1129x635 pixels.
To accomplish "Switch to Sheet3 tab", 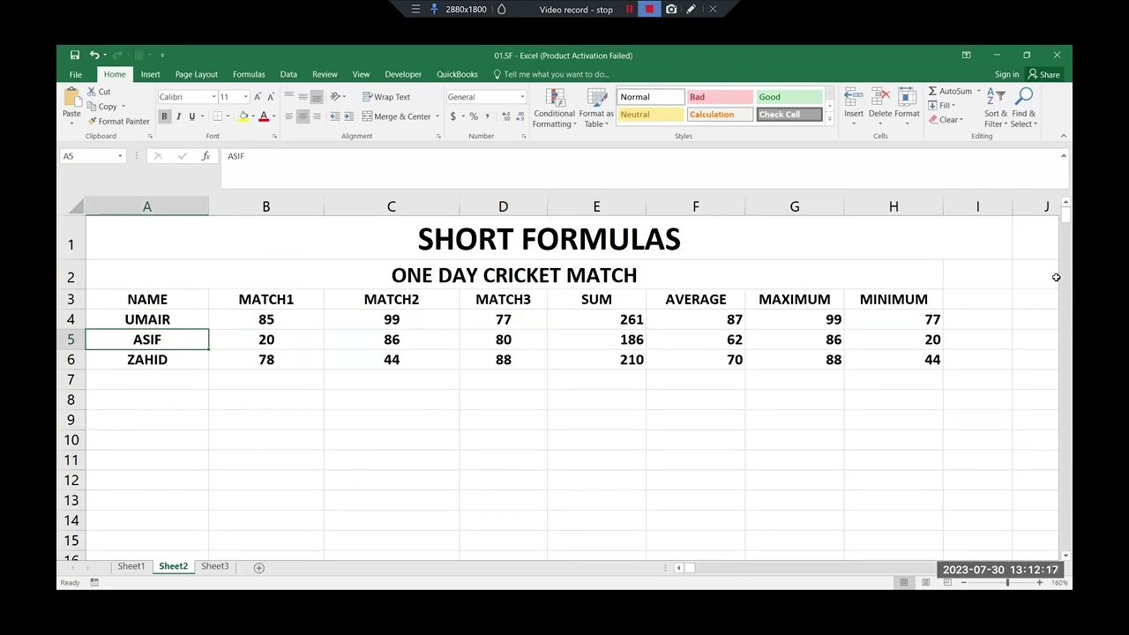I will (x=214, y=566).
